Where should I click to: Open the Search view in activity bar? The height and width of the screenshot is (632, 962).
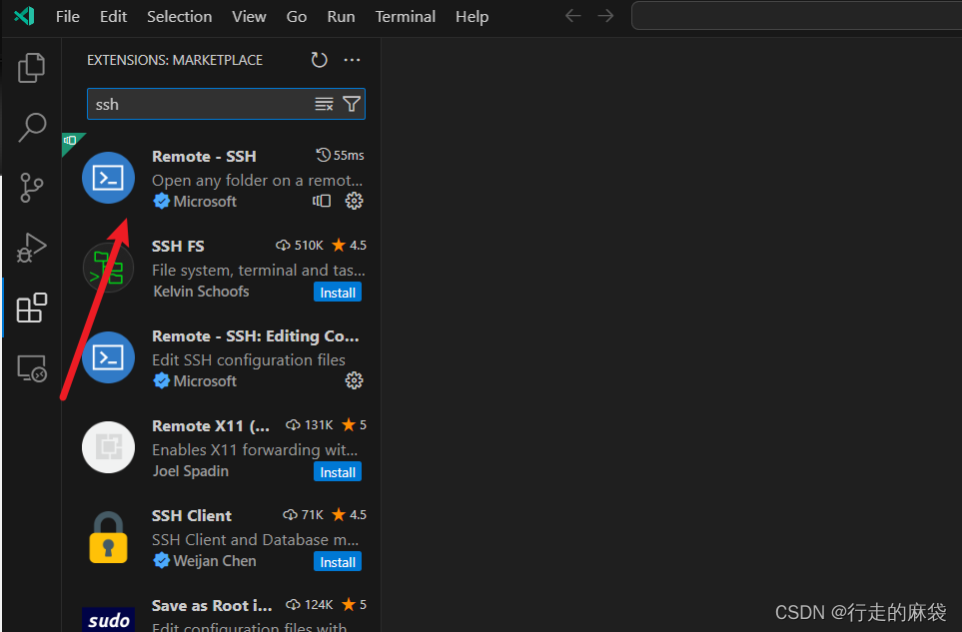(x=31, y=128)
